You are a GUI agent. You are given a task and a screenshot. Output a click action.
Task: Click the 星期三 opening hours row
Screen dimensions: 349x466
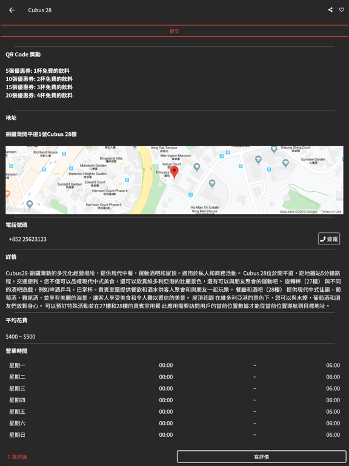tap(174, 388)
